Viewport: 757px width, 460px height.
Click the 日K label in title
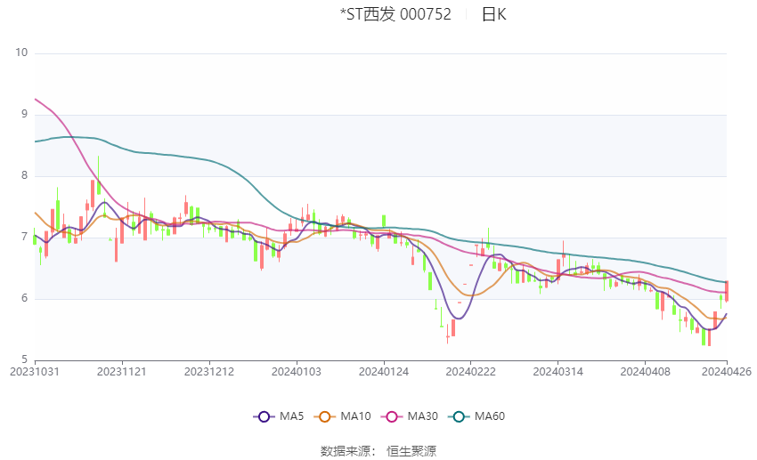point(494,14)
